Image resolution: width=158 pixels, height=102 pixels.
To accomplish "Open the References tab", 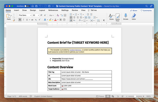I will 53,10.
